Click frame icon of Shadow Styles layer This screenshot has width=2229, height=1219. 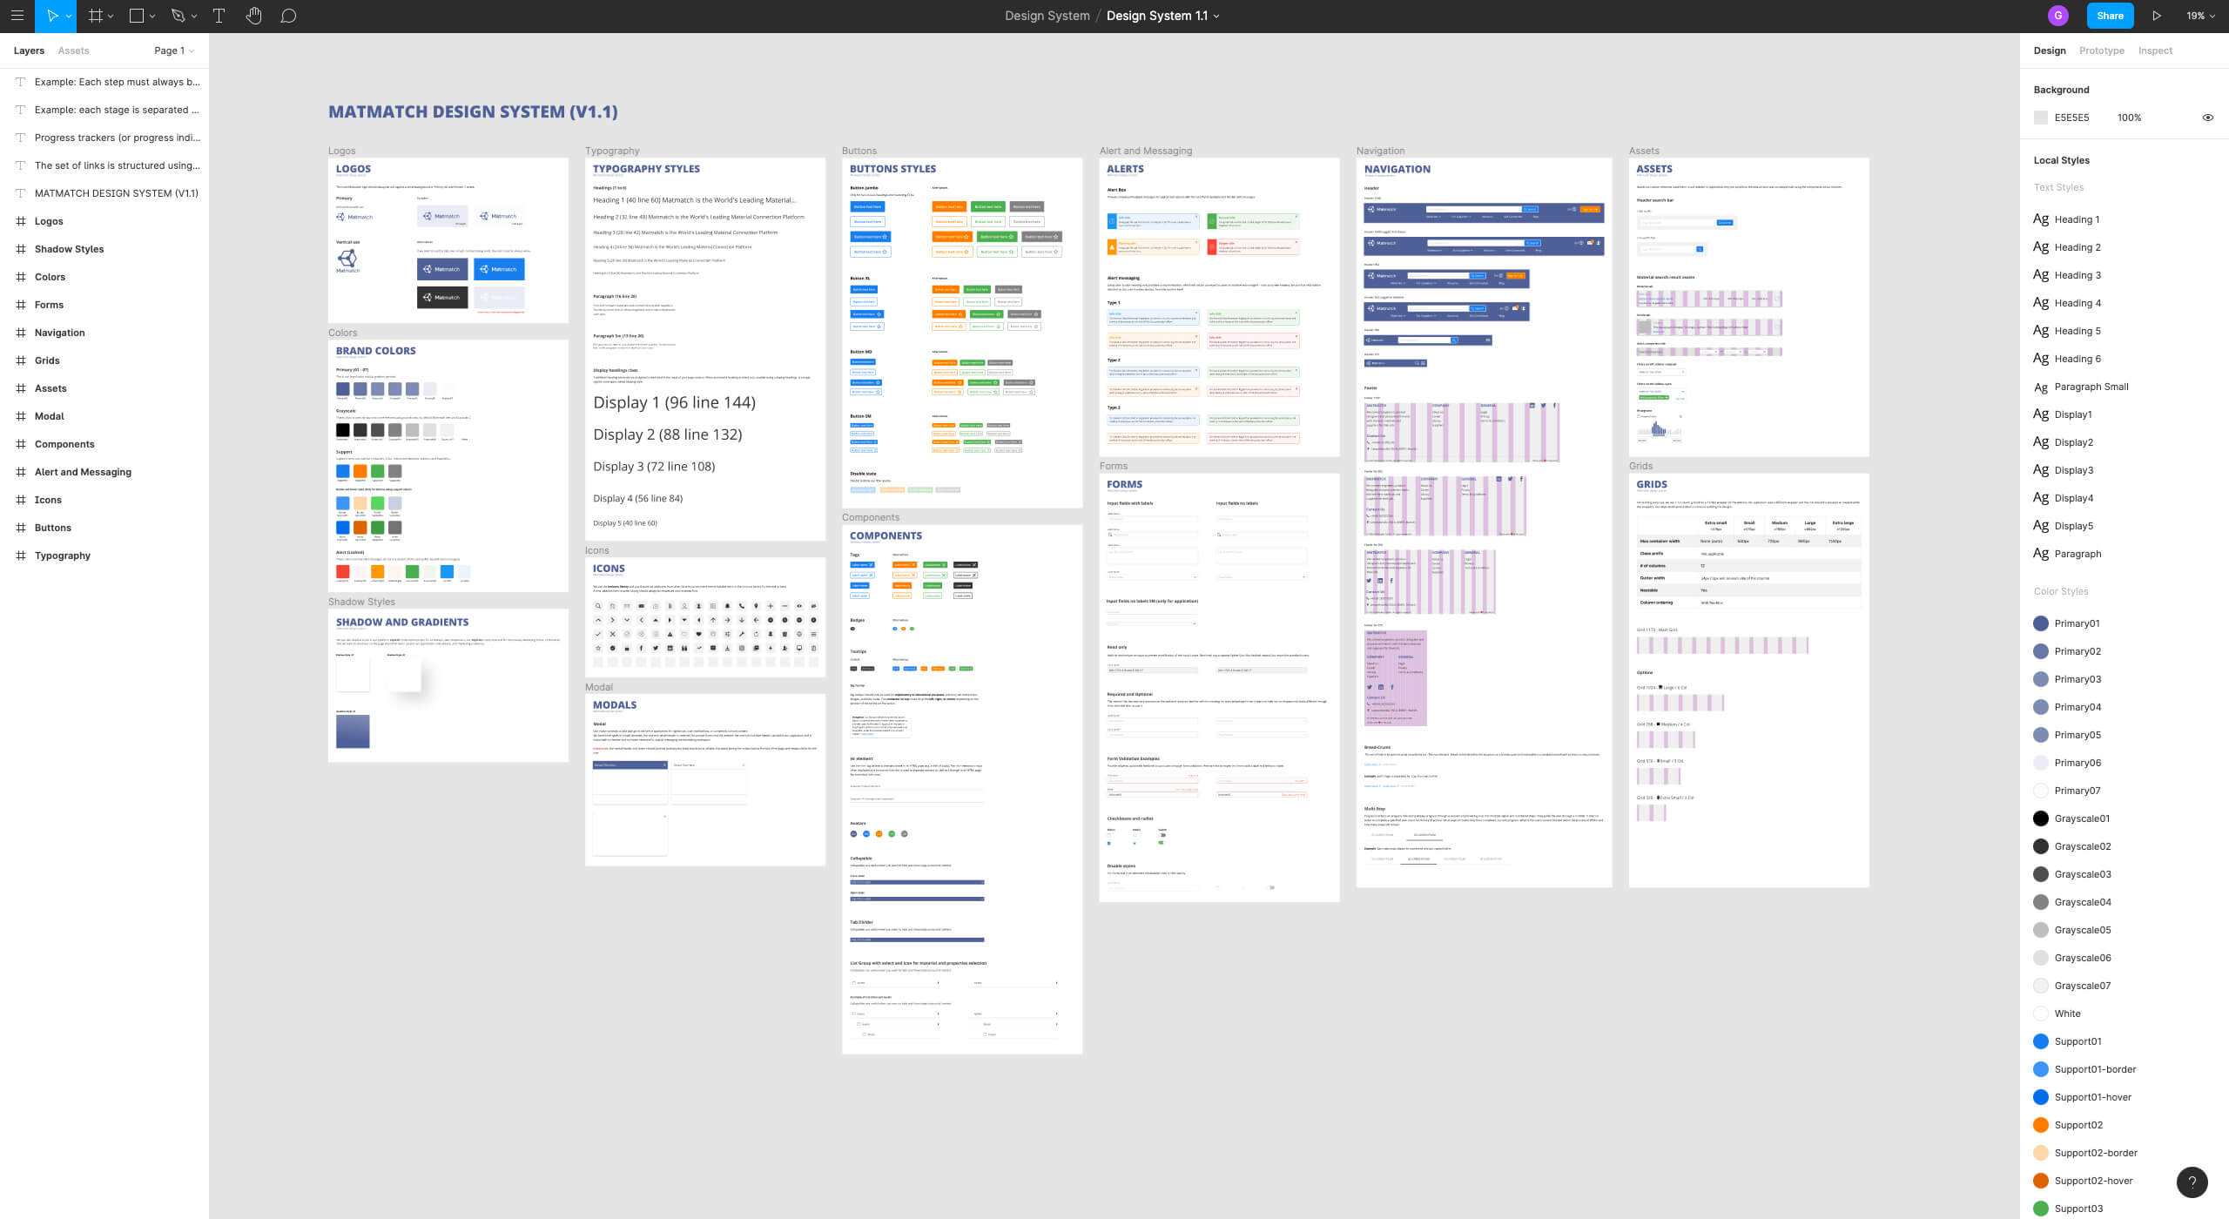tap(21, 249)
